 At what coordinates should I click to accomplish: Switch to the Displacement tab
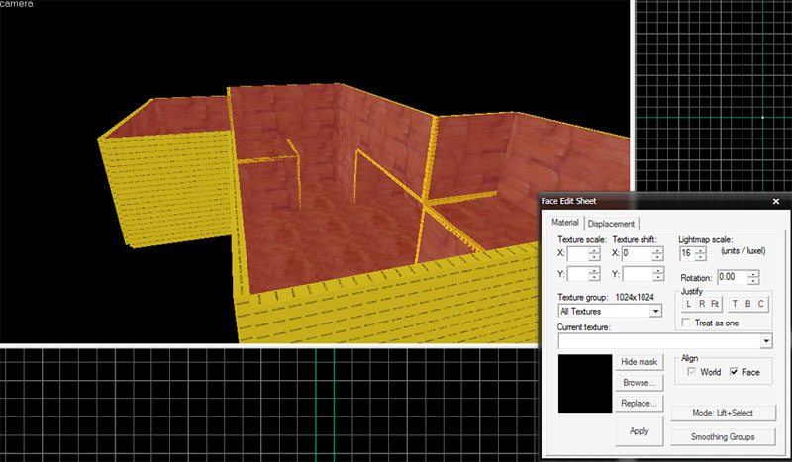pyautogui.click(x=613, y=224)
